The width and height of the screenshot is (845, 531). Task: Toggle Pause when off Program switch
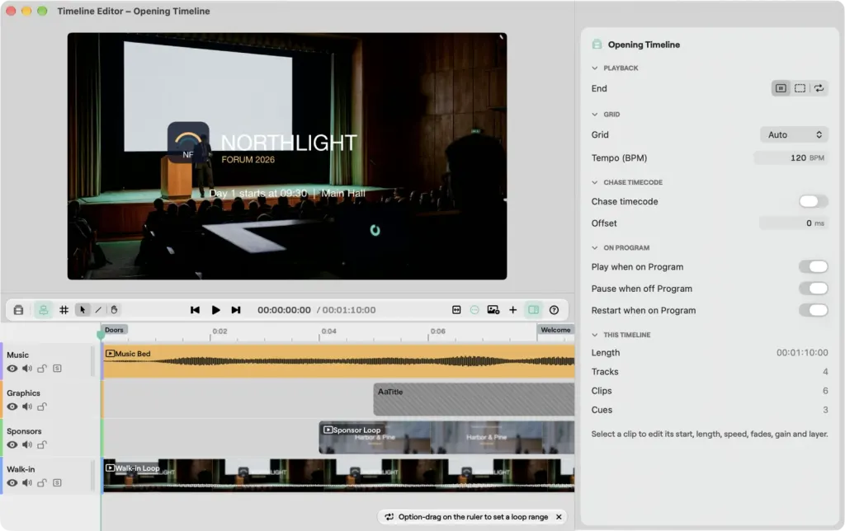(813, 289)
